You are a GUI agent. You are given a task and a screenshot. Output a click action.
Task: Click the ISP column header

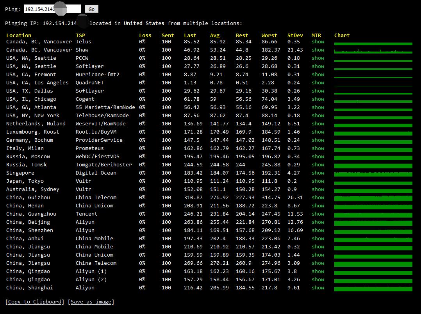pyautogui.click(x=80, y=35)
